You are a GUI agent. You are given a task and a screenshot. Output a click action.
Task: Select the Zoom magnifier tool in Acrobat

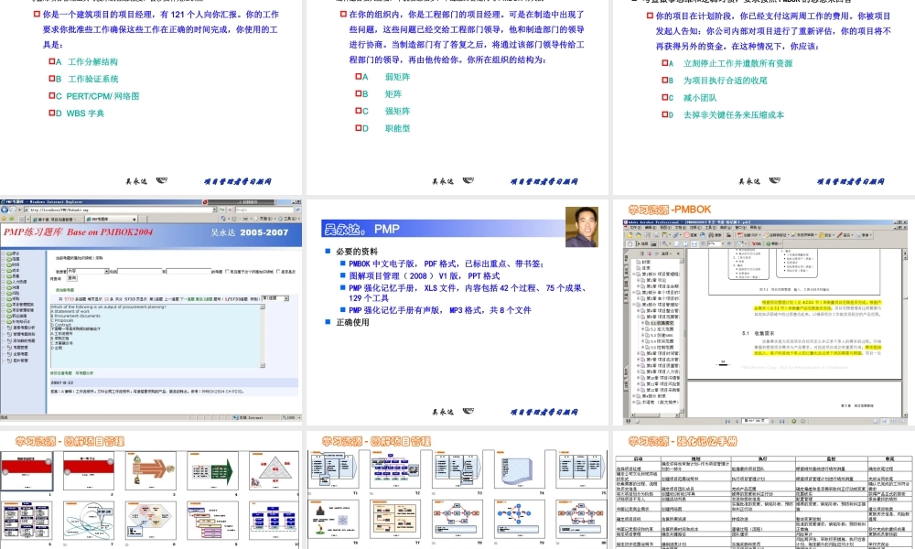[664, 243]
